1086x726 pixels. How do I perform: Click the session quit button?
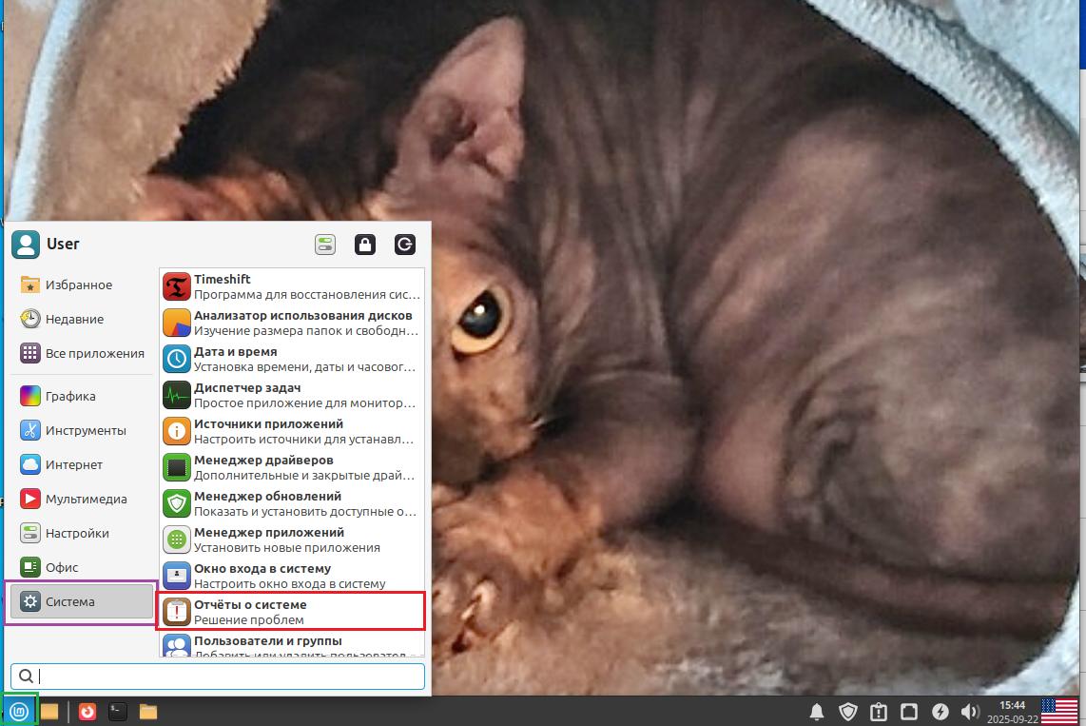point(404,245)
